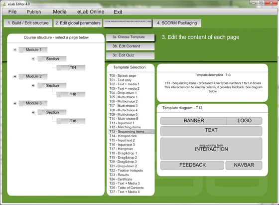Collapse the Section under Module 3
Image resolution: width=279 pixels, height=205 pixels.
(x=33, y=112)
